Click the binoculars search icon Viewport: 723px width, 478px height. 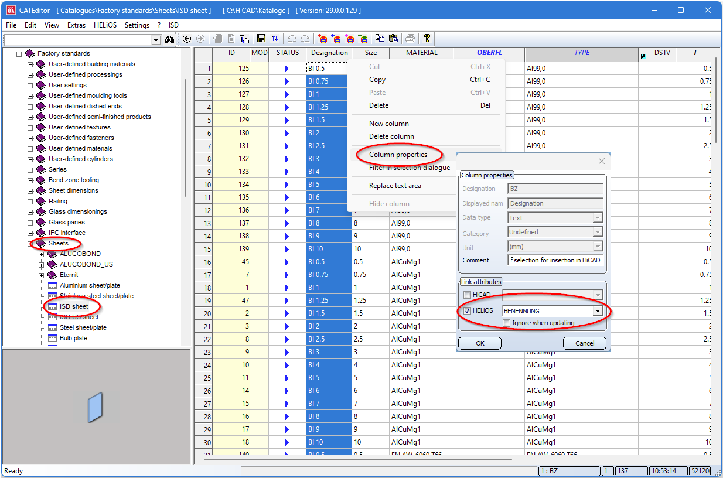(169, 39)
